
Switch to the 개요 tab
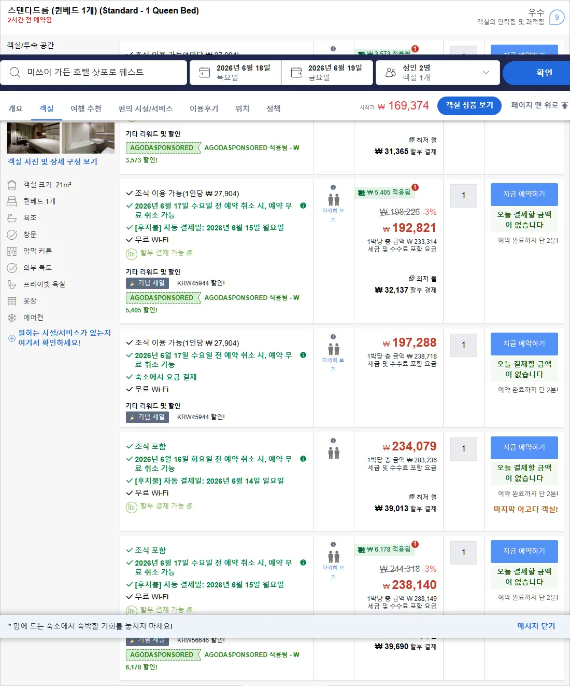[x=16, y=108]
